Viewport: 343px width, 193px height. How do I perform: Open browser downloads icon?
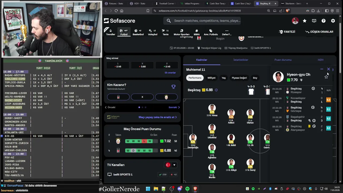point(318,11)
